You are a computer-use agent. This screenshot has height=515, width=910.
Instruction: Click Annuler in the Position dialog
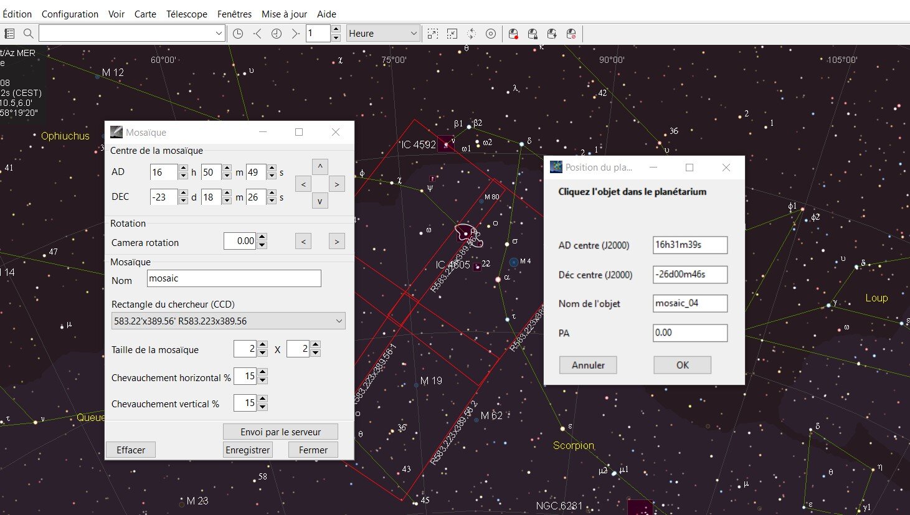point(588,365)
